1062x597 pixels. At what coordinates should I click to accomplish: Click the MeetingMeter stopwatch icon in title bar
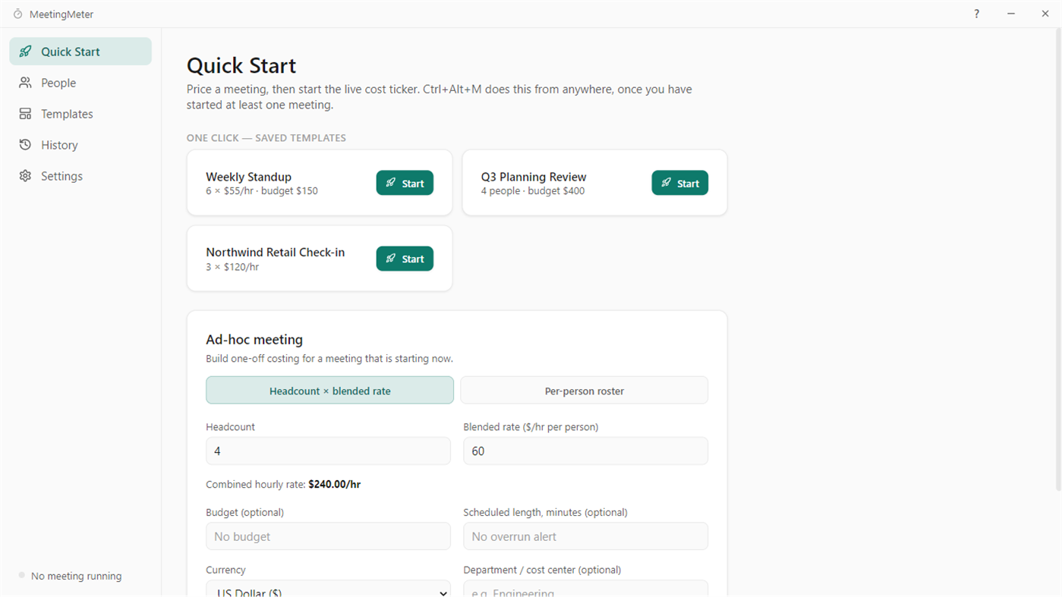18,14
